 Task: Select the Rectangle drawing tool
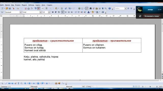[x=9, y=83]
